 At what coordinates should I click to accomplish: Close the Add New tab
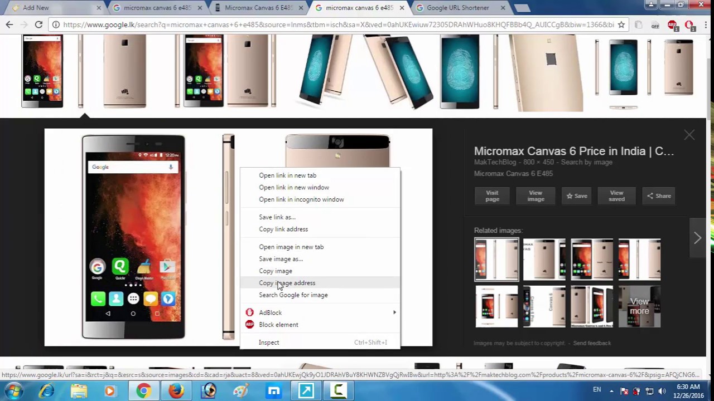[x=99, y=8]
